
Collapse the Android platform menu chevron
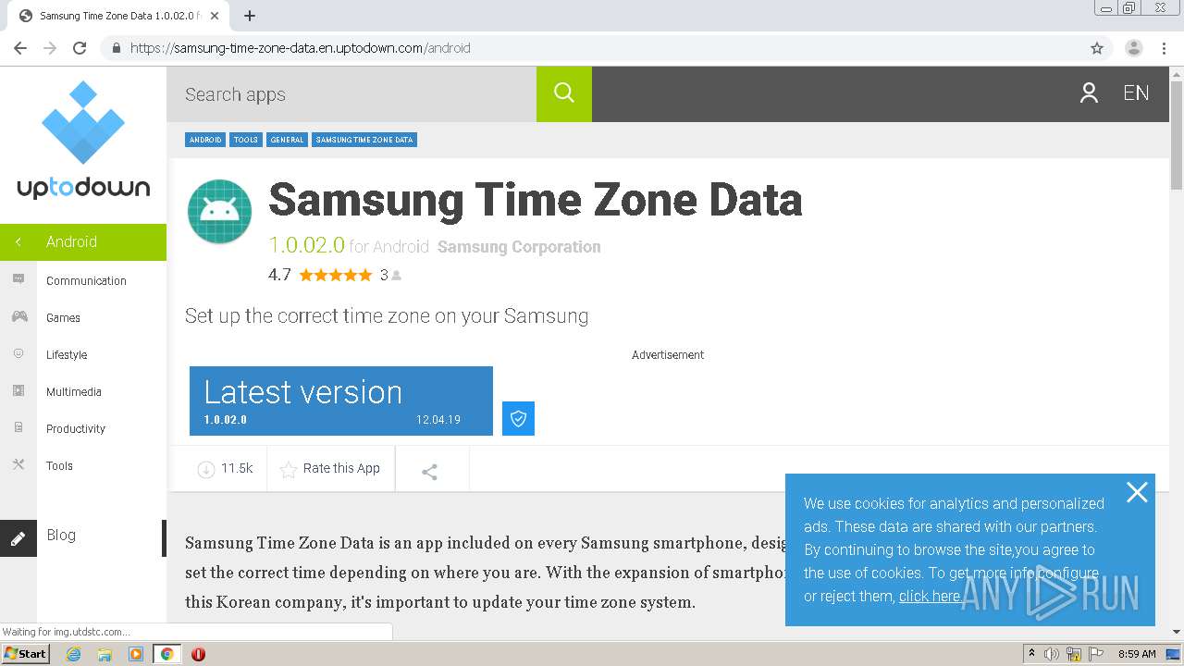tap(18, 241)
